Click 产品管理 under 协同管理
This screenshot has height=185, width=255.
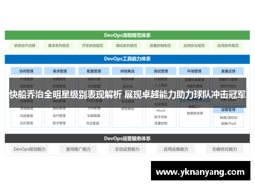[27, 79]
